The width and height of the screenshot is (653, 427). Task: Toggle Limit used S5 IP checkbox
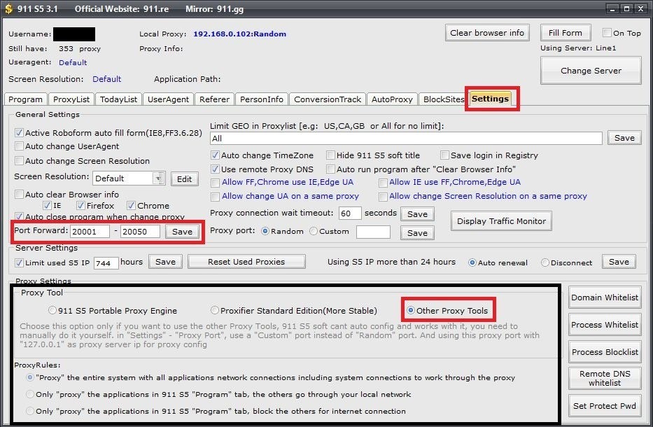click(19, 263)
